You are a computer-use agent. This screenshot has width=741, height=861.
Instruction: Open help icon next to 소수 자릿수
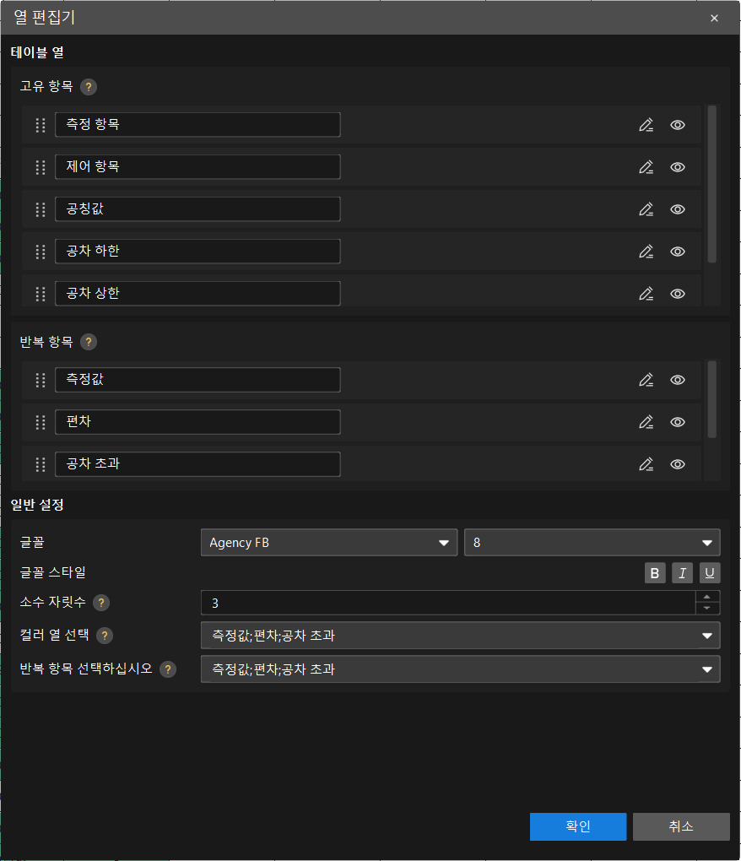click(x=101, y=603)
